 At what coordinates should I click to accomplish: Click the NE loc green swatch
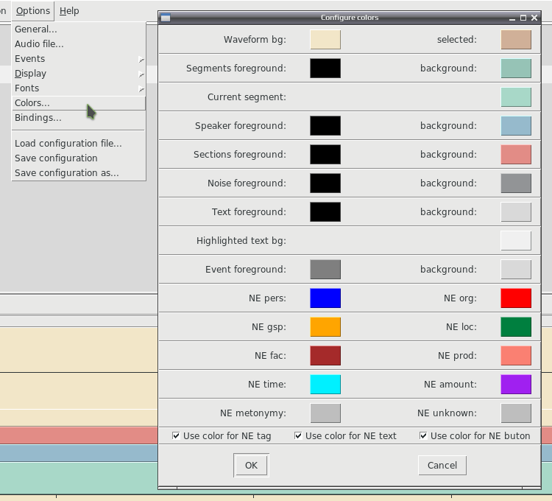[516, 327]
